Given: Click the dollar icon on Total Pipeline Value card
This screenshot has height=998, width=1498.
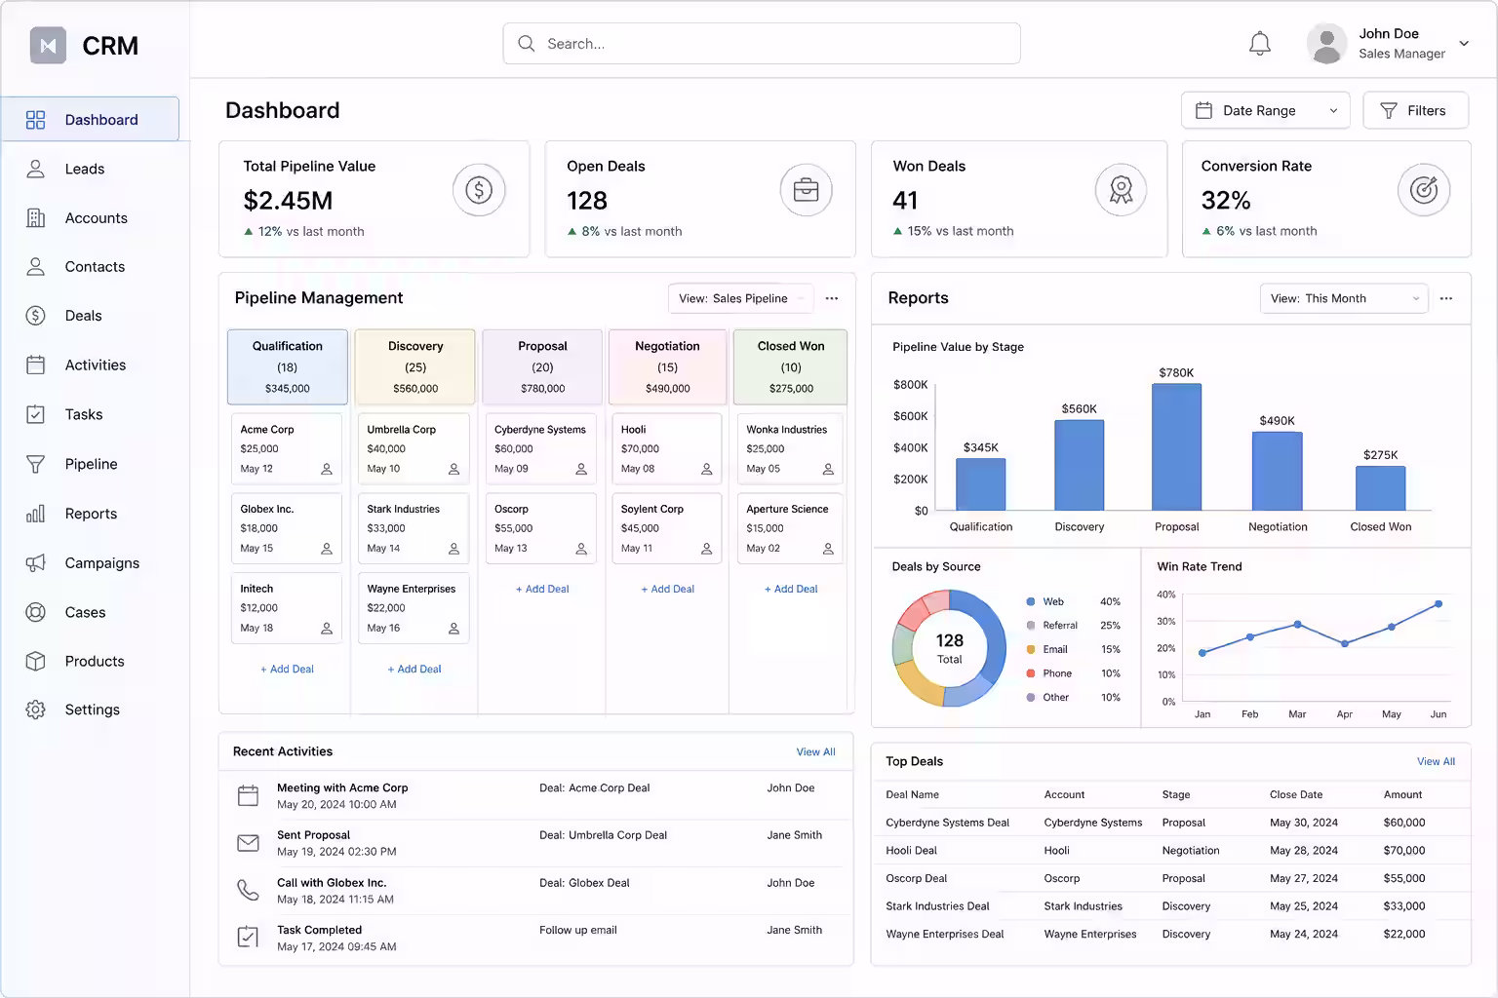Looking at the screenshot, I should (x=479, y=190).
